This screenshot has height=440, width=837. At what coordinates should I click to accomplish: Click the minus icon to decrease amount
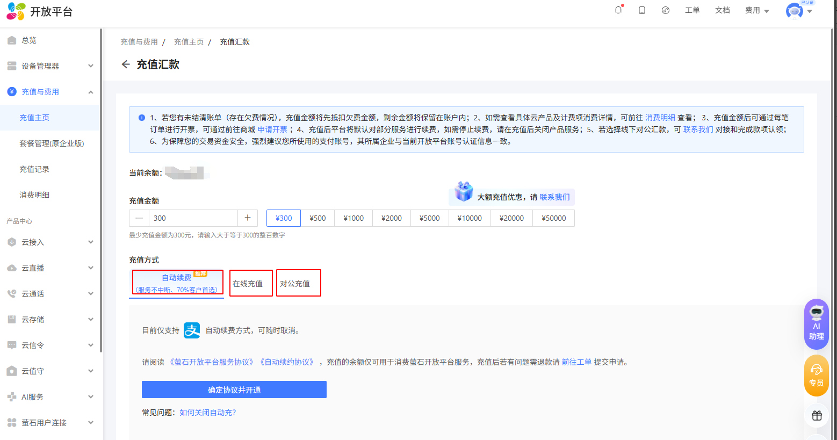(139, 218)
